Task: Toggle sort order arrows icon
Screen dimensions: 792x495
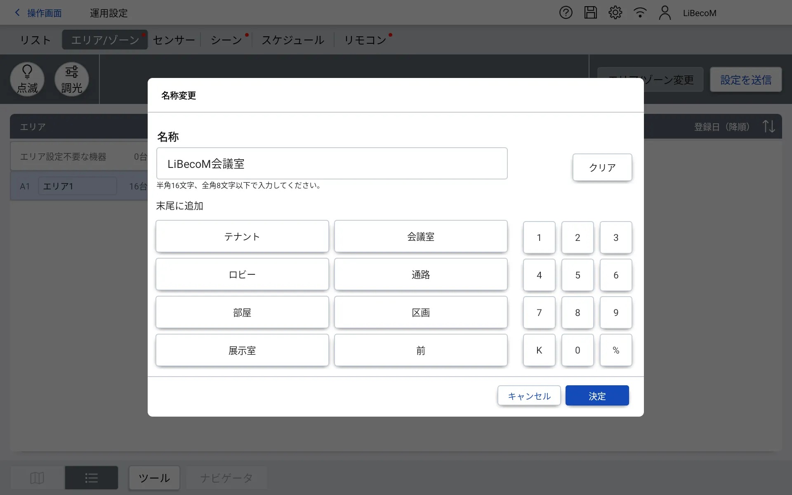Action: [x=768, y=126]
